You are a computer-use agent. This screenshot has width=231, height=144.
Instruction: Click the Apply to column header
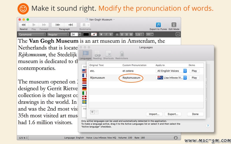coord(160,65)
